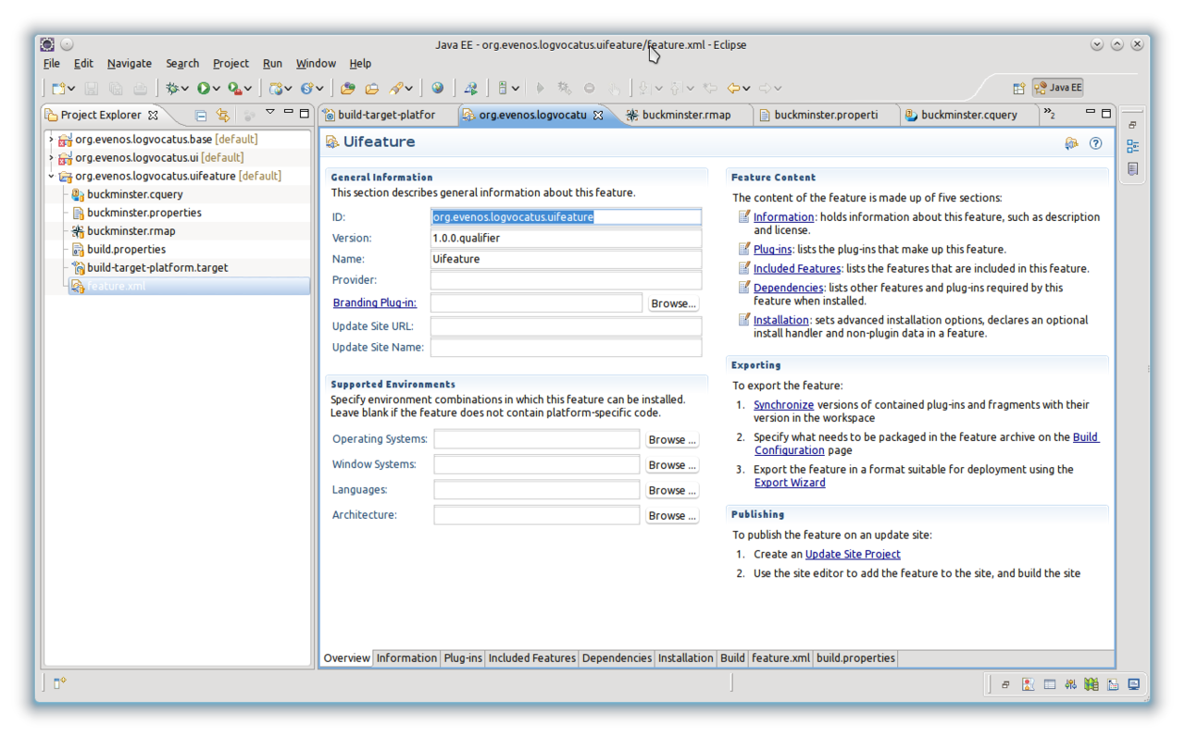Image resolution: width=1185 pixels, height=737 pixels.
Task: Open the Navigate menu
Action: pyautogui.click(x=129, y=63)
